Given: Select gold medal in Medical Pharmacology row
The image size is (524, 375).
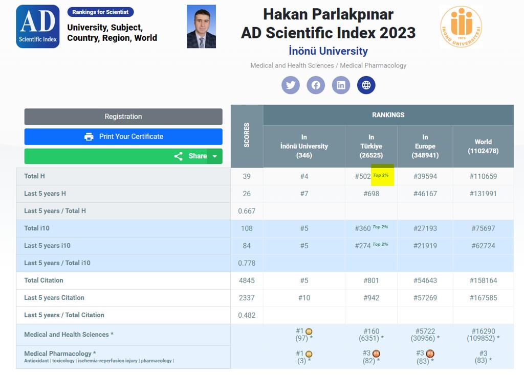Looking at the screenshot, I should tap(309, 354).
